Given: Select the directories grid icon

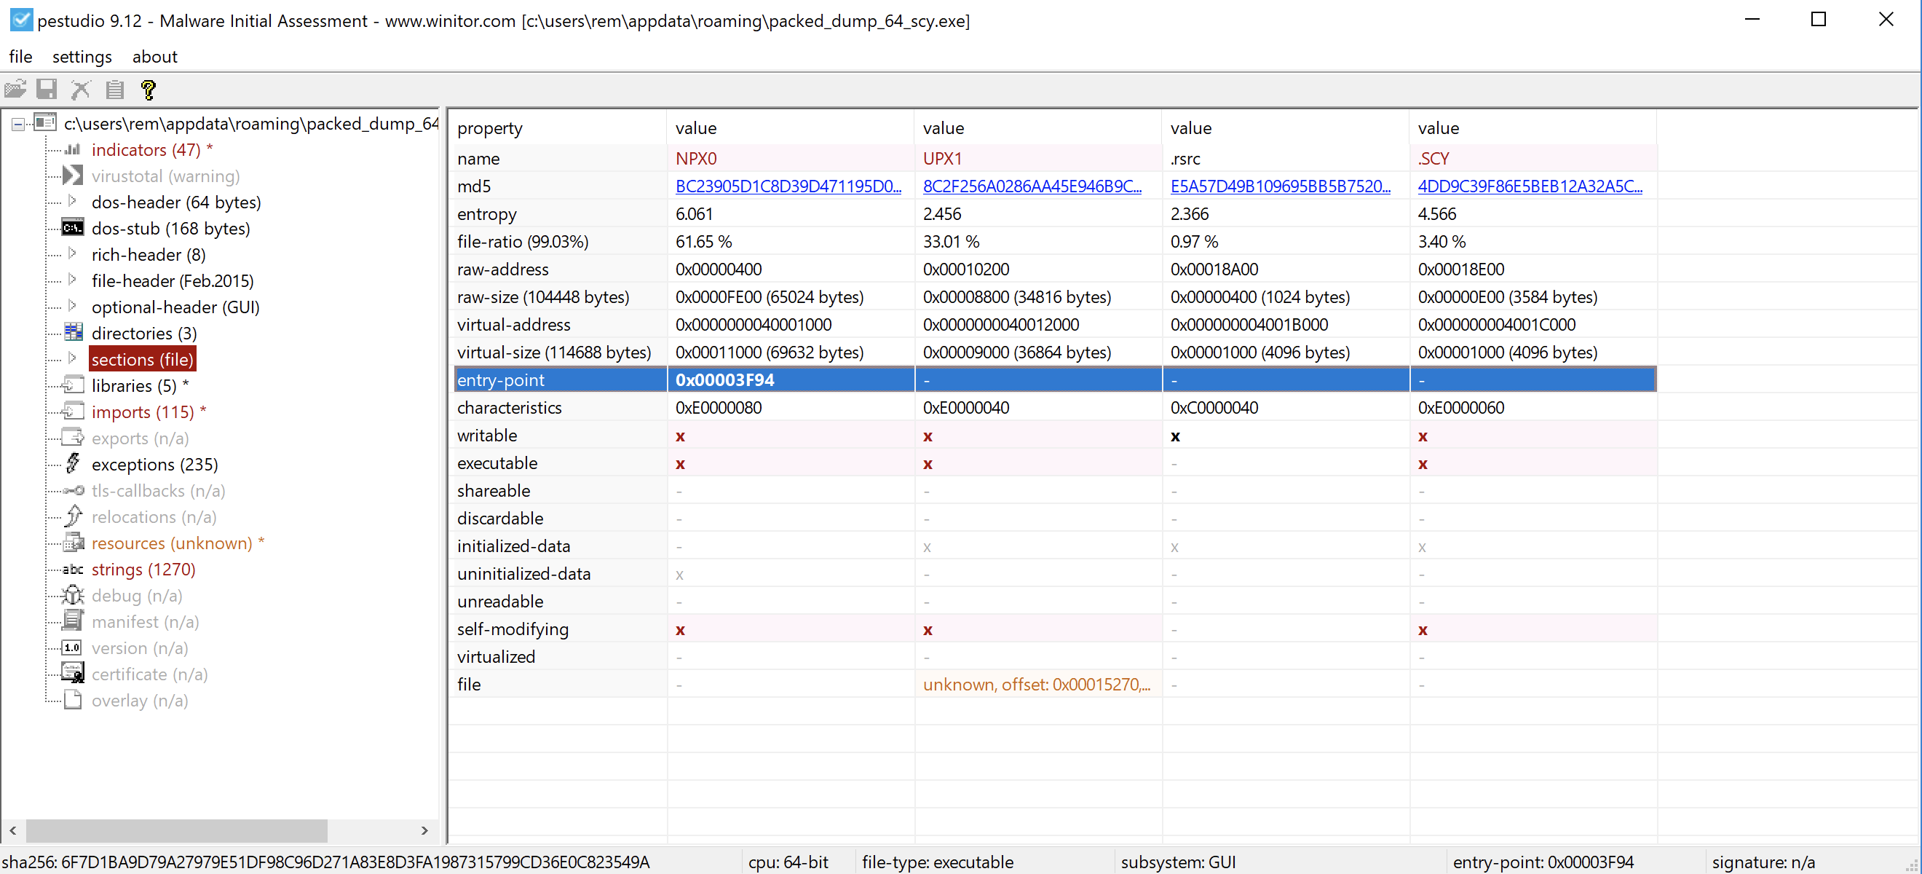Looking at the screenshot, I should pyautogui.click(x=73, y=332).
